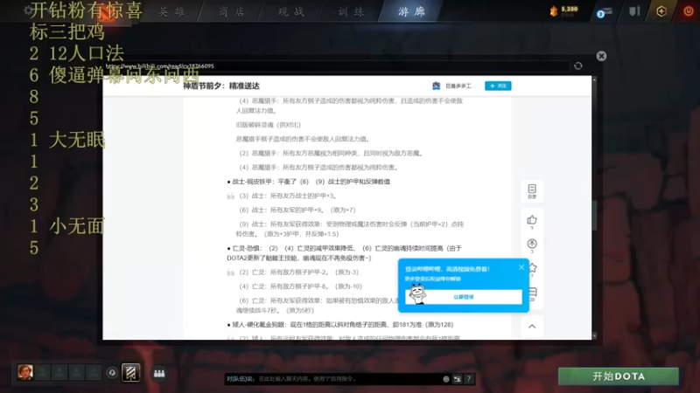This screenshot has height=393, width=700.
Task: Click article title 神盾节前夕：精准送达
Action: point(221,86)
